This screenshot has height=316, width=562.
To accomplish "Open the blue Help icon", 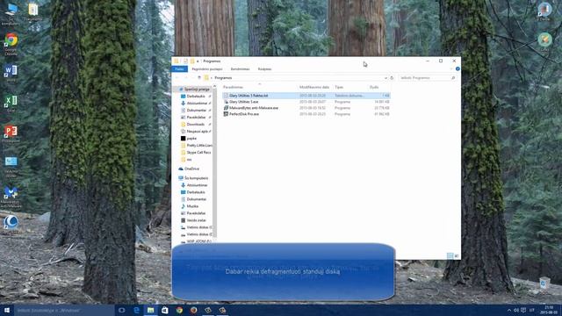I will (458, 68).
